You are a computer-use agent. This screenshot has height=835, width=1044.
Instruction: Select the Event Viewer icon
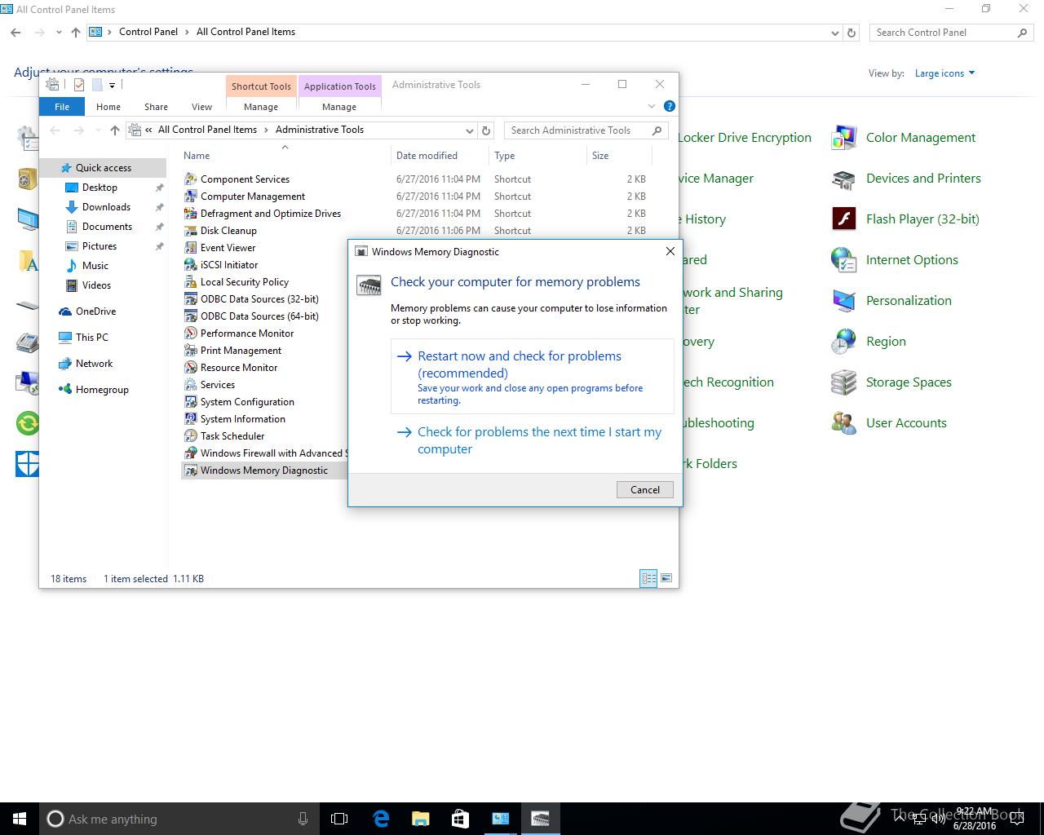[190, 248]
